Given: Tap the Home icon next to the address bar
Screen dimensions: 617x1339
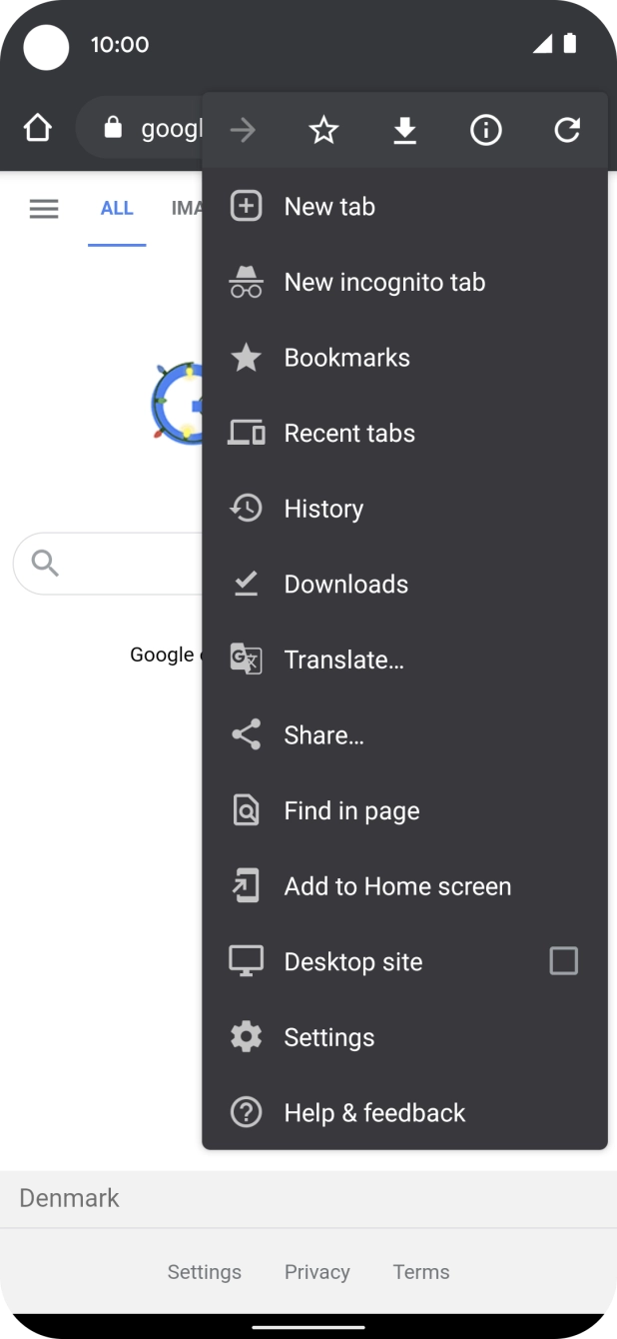Looking at the screenshot, I should 36,128.
